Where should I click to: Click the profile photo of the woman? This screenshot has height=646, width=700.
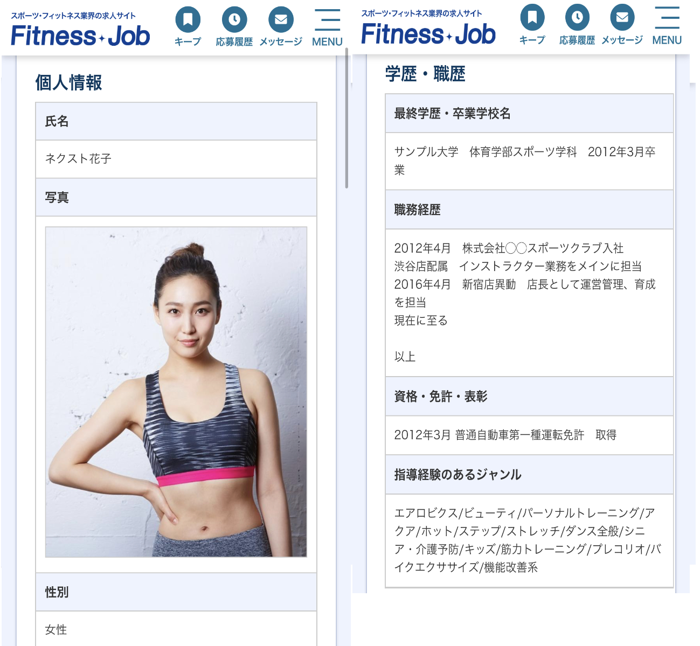pyautogui.click(x=176, y=392)
